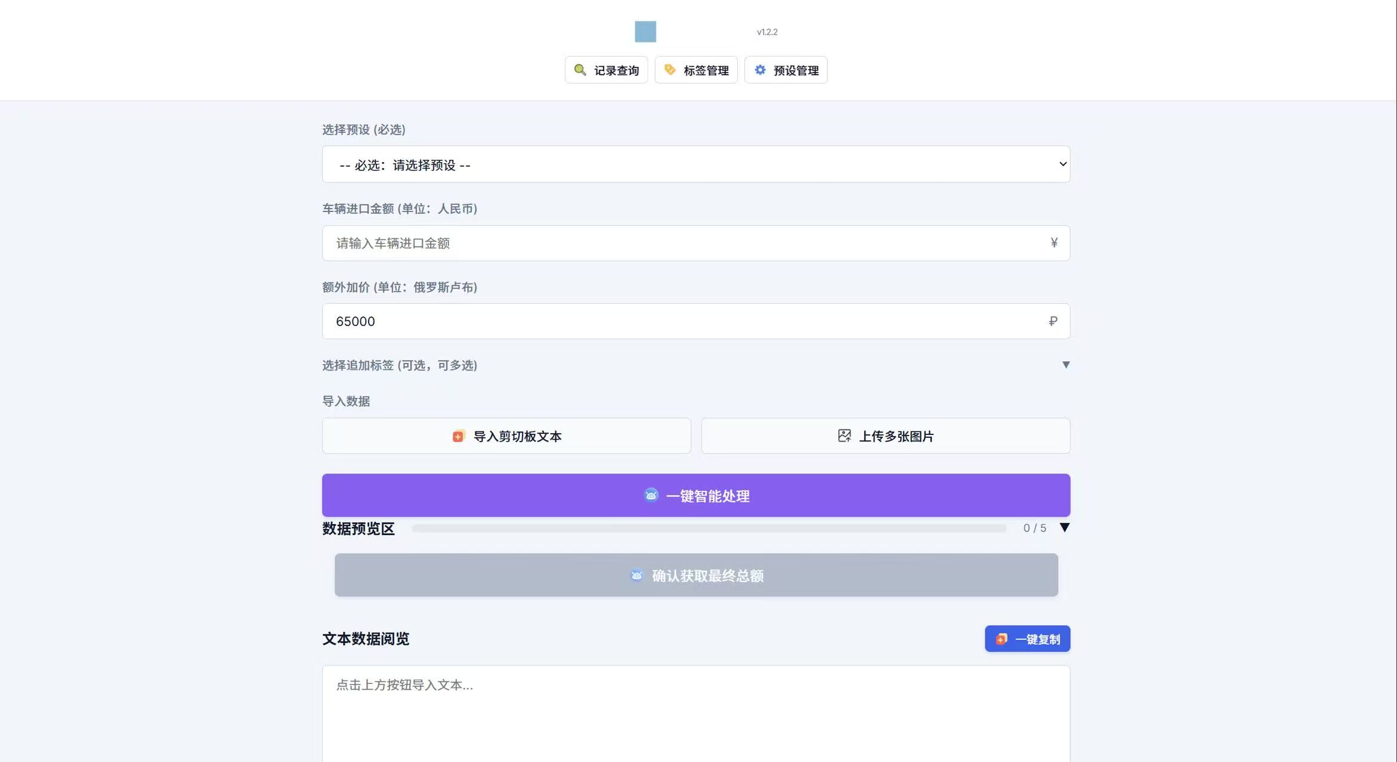Screen dimensions: 1397x762
Task: Open the 请选择预设 preset dropdown
Action: (696, 164)
